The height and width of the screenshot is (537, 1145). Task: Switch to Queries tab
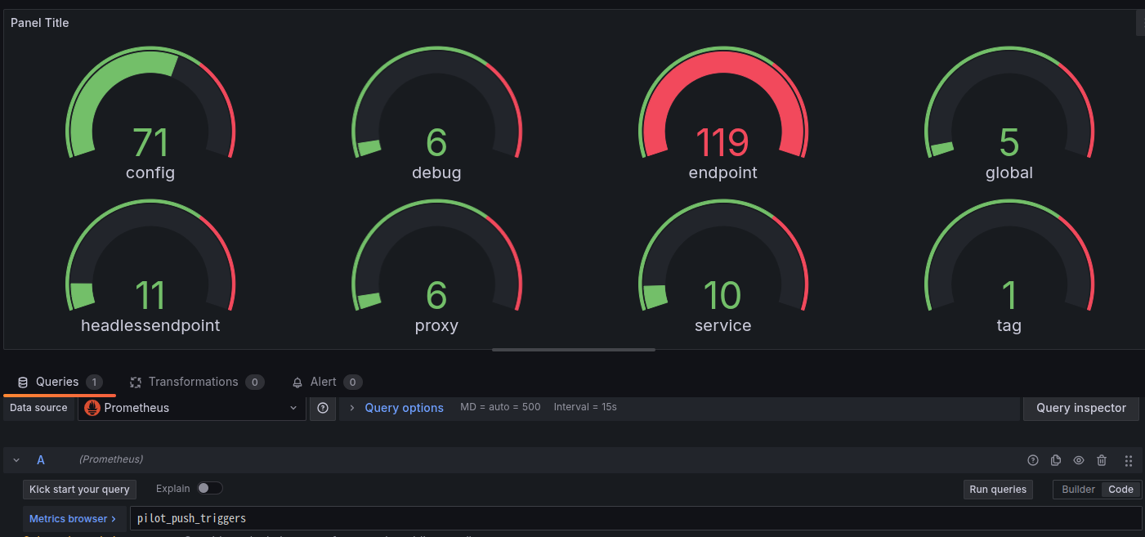pos(60,382)
